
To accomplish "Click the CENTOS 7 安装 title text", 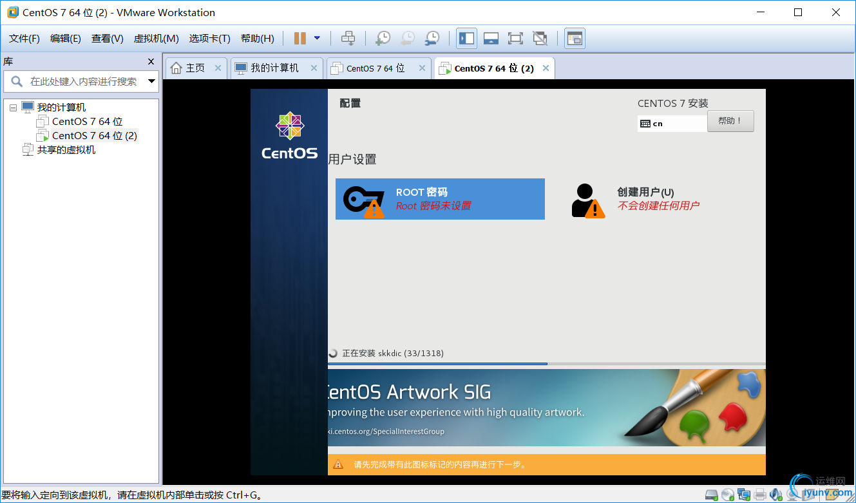I will [x=673, y=103].
